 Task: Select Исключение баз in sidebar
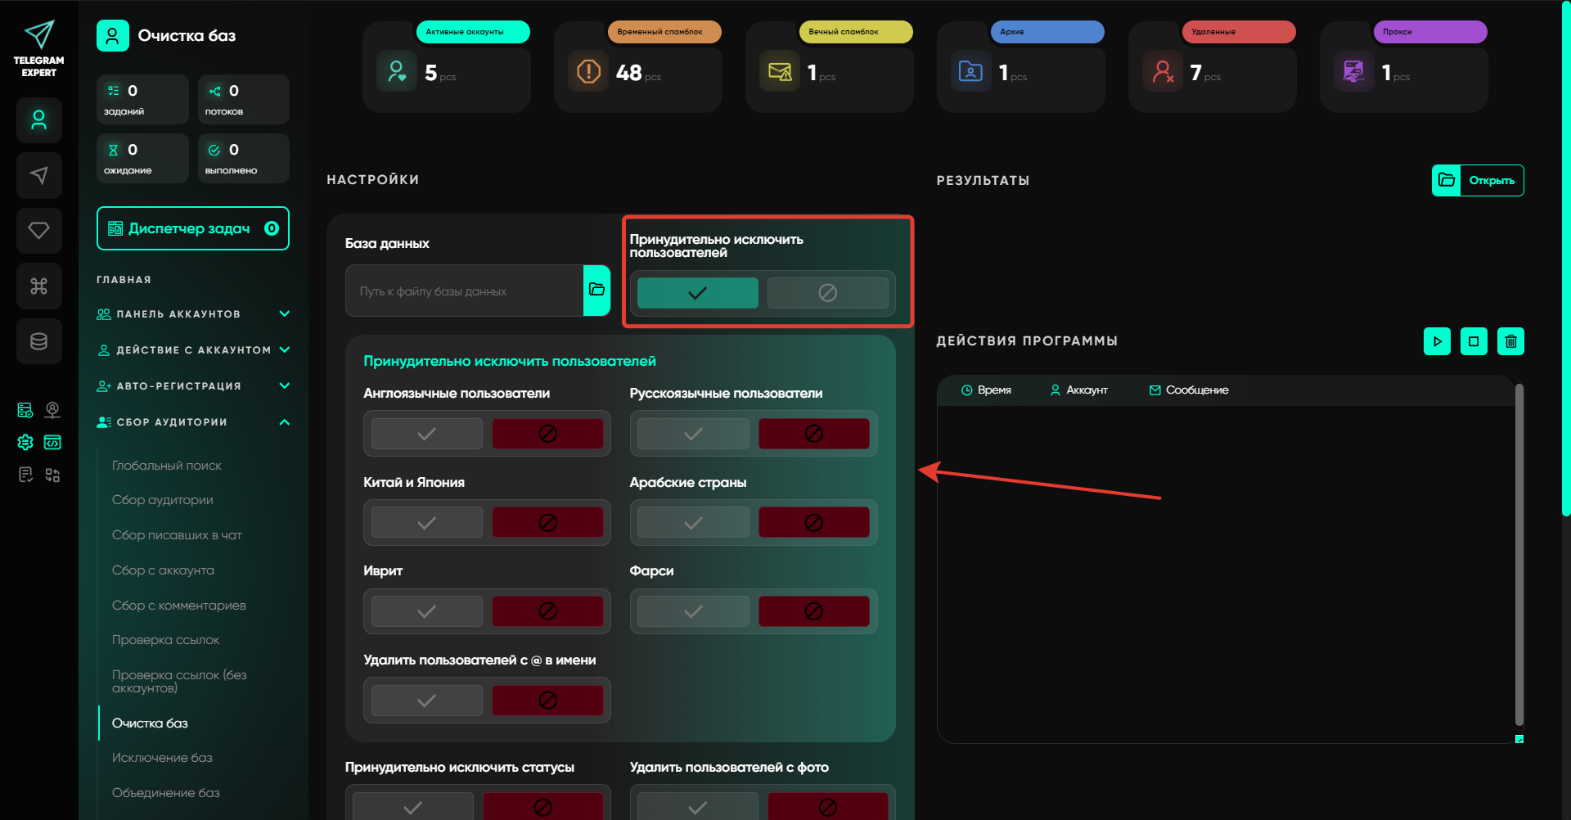click(162, 758)
